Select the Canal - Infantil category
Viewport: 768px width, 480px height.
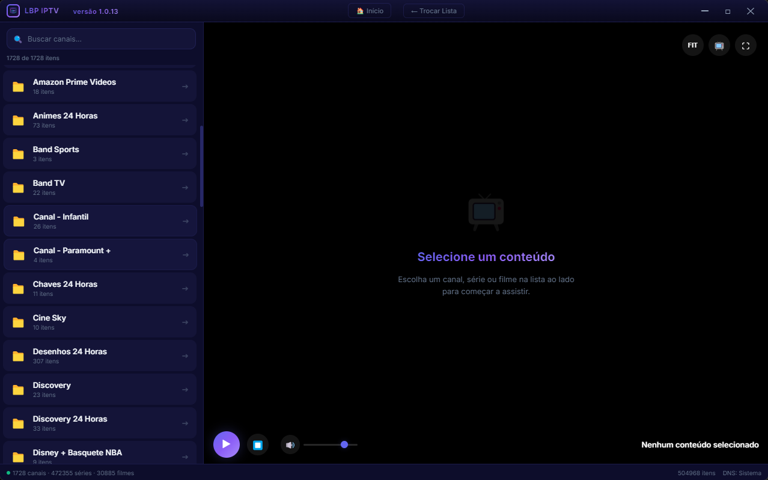100,221
